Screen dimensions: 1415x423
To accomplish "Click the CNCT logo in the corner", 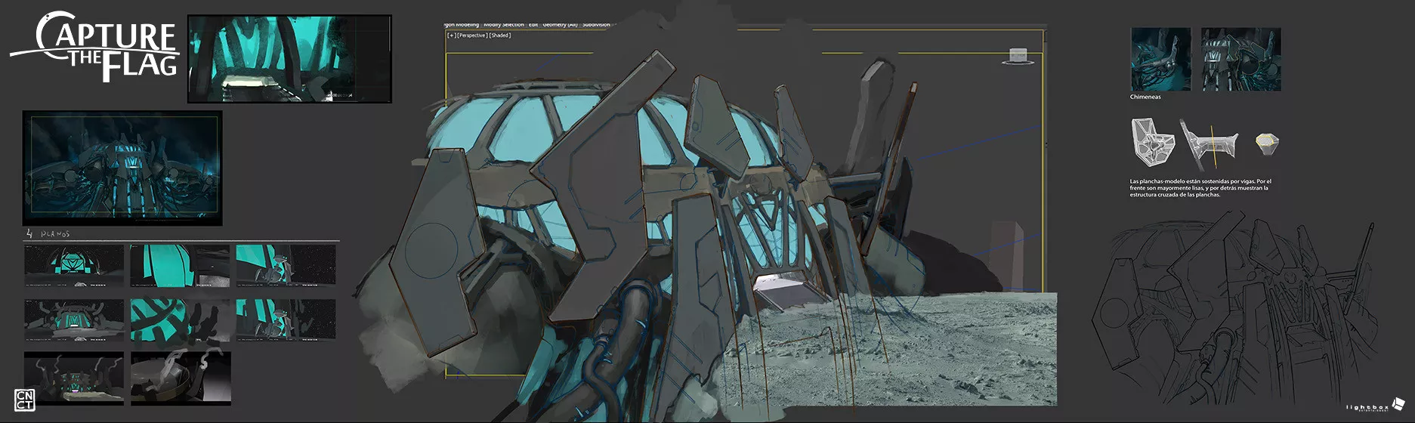I will [24, 400].
